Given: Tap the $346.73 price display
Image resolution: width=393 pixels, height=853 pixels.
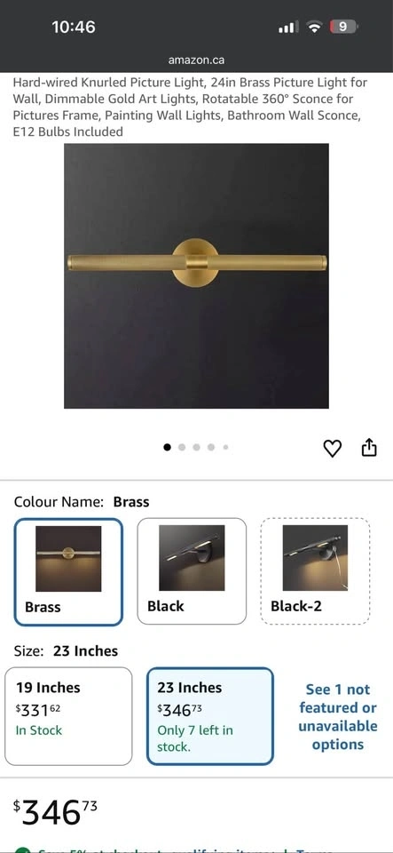Looking at the screenshot, I should [55, 813].
